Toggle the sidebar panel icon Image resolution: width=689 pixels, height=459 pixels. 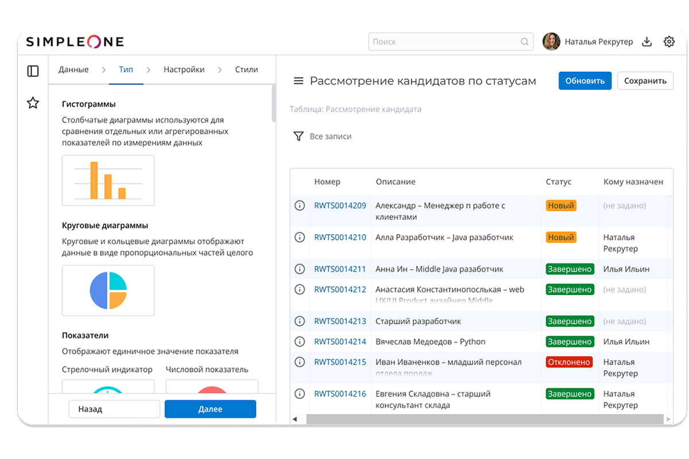tap(33, 71)
